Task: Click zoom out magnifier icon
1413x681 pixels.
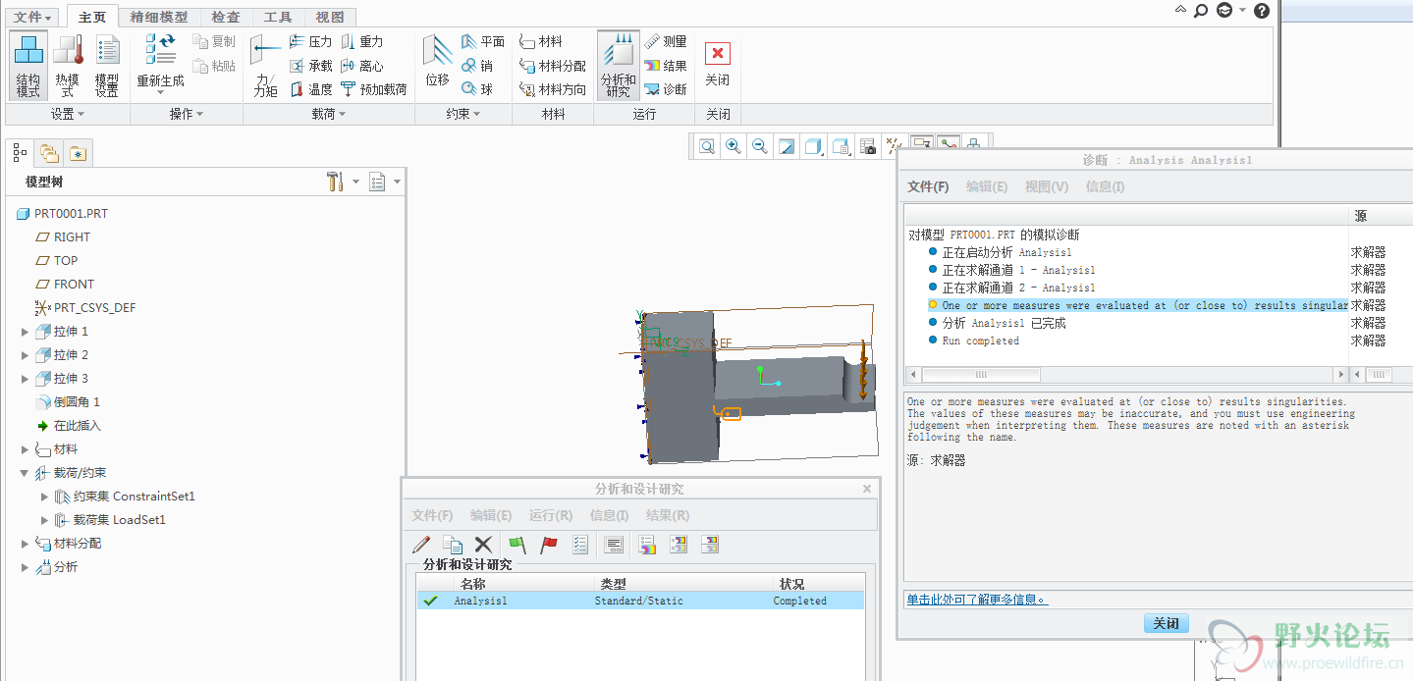Action: [x=760, y=147]
